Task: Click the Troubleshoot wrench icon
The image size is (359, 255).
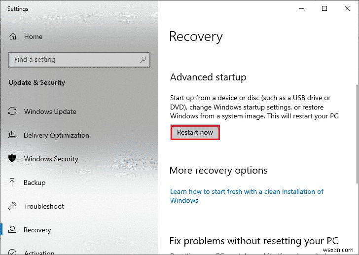Action: click(x=13, y=206)
